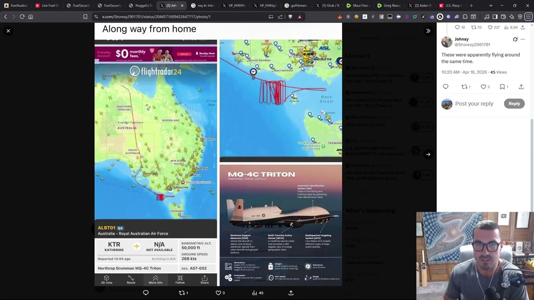Go back using the browser Back arrow
Viewport: 534px width, 300px height.
(5, 17)
